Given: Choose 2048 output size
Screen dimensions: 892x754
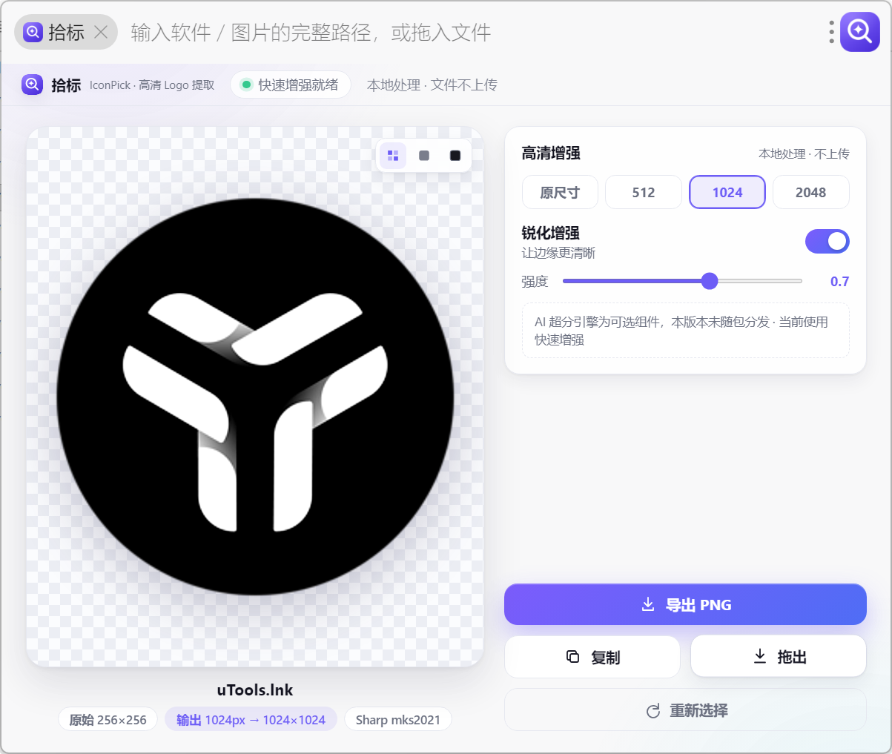Looking at the screenshot, I should [811, 192].
